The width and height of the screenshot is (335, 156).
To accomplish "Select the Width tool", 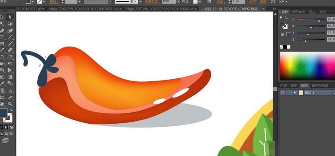I will click(2, 63).
